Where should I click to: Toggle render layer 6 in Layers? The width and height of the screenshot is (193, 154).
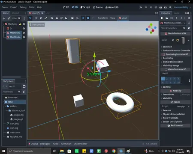point(163,83)
